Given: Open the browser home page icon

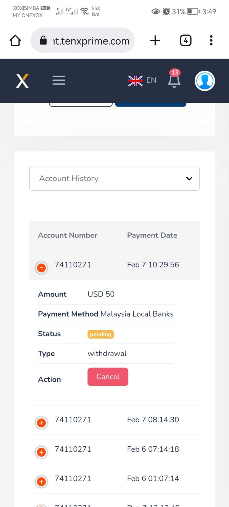Looking at the screenshot, I should click(x=15, y=40).
